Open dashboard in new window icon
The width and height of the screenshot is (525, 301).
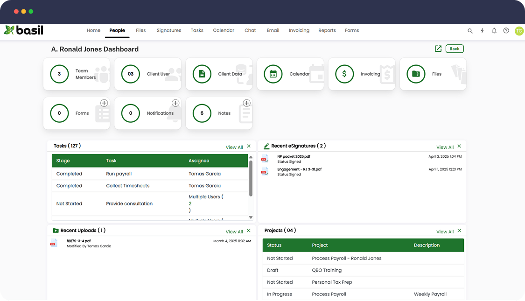pos(438,49)
